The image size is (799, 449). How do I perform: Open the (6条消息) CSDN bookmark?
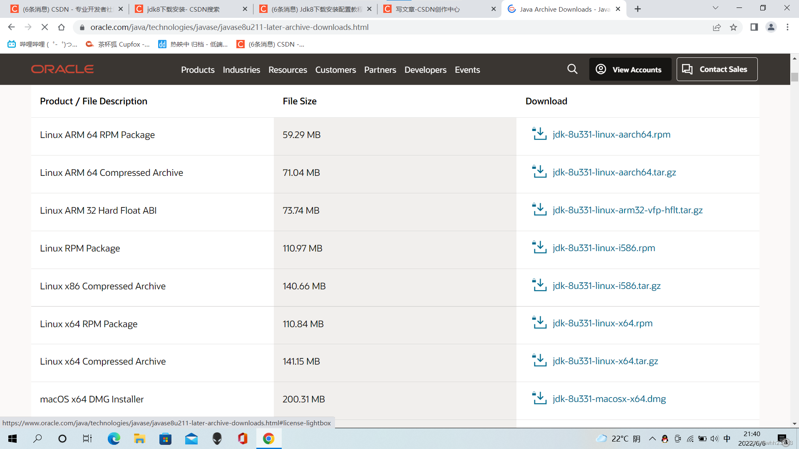click(270, 44)
